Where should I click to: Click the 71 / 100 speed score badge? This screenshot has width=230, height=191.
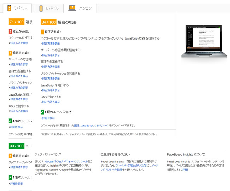point(17,22)
